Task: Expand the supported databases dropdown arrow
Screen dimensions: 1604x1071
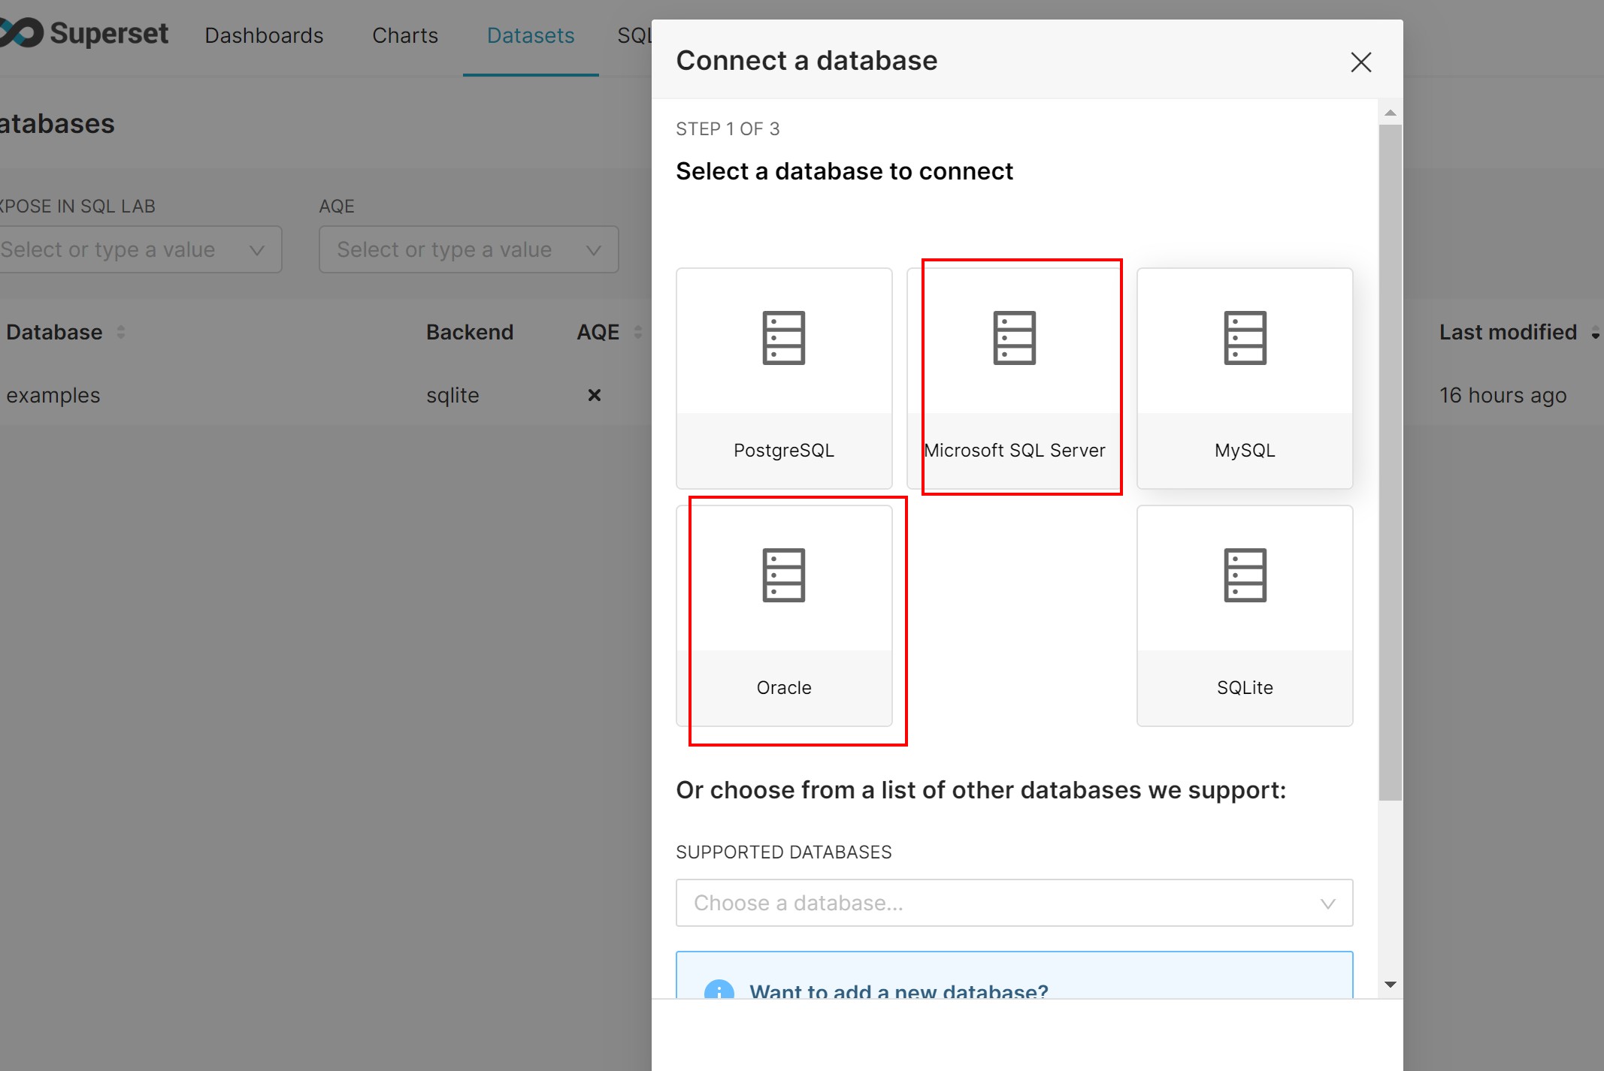Action: [1328, 904]
